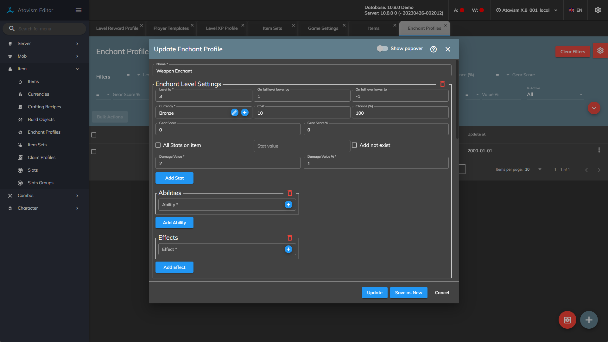Click the Add Stat button

pos(174,178)
